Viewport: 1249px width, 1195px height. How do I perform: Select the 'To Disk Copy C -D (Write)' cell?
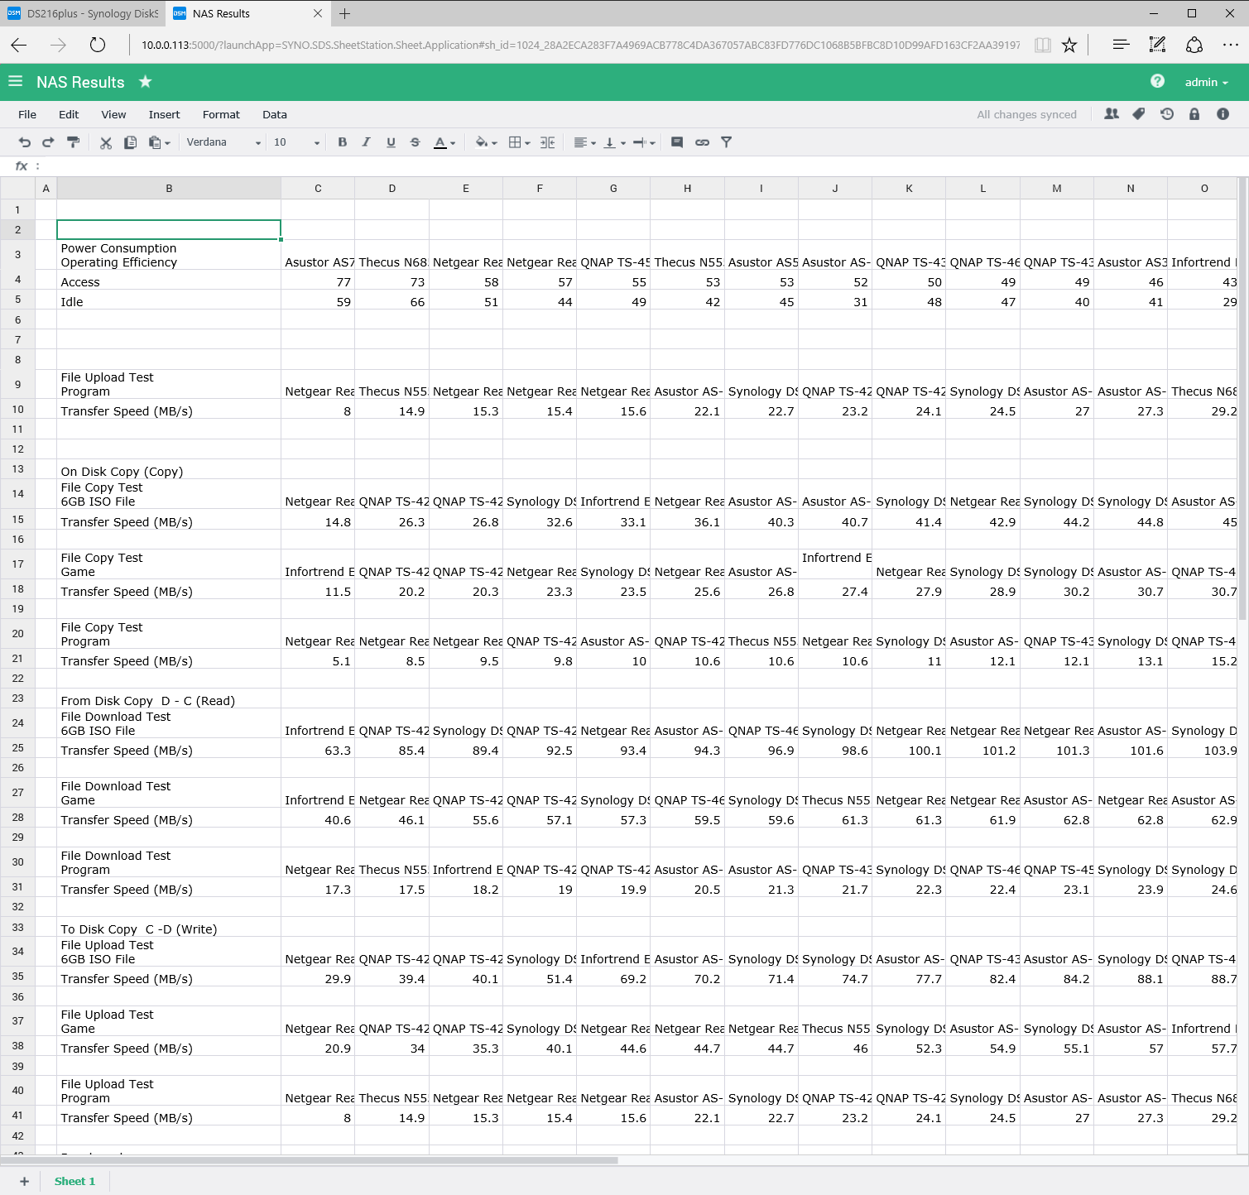pos(169,929)
